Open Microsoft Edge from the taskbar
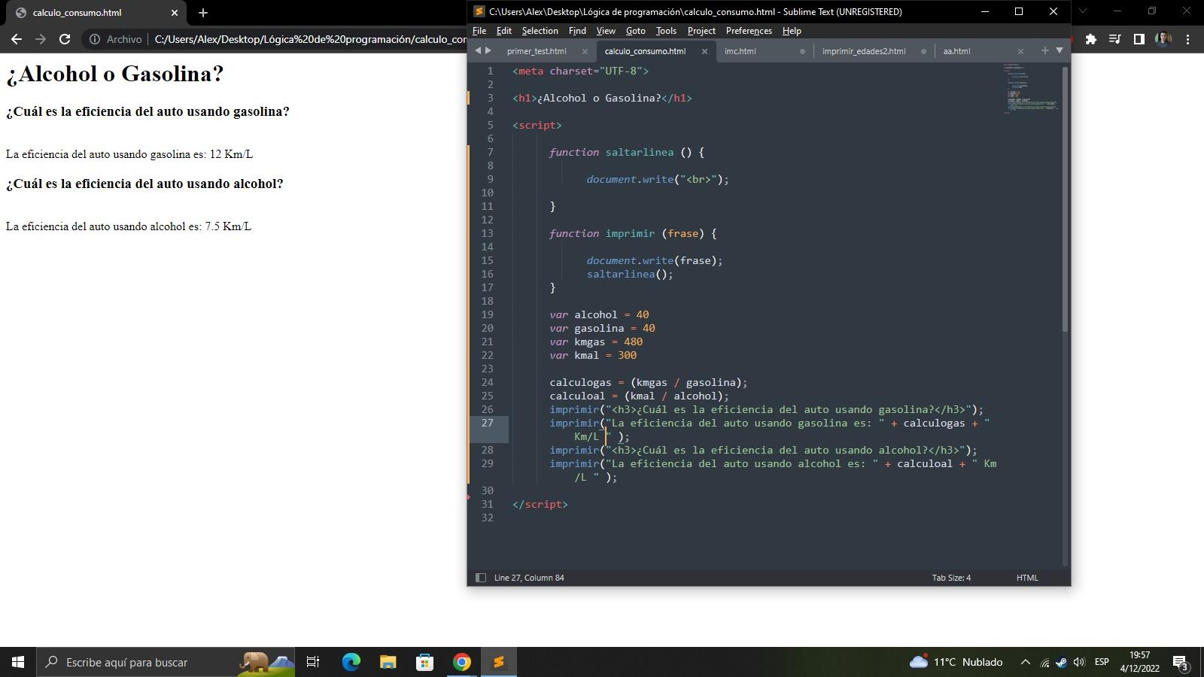Image resolution: width=1204 pixels, height=677 pixels. click(351, 662)
